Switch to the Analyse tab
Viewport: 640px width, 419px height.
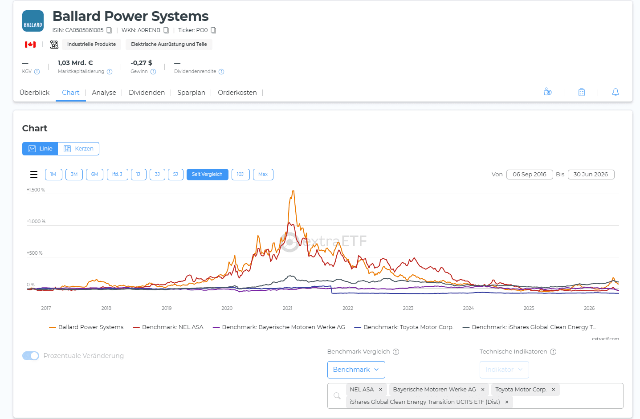pos(104,93)
